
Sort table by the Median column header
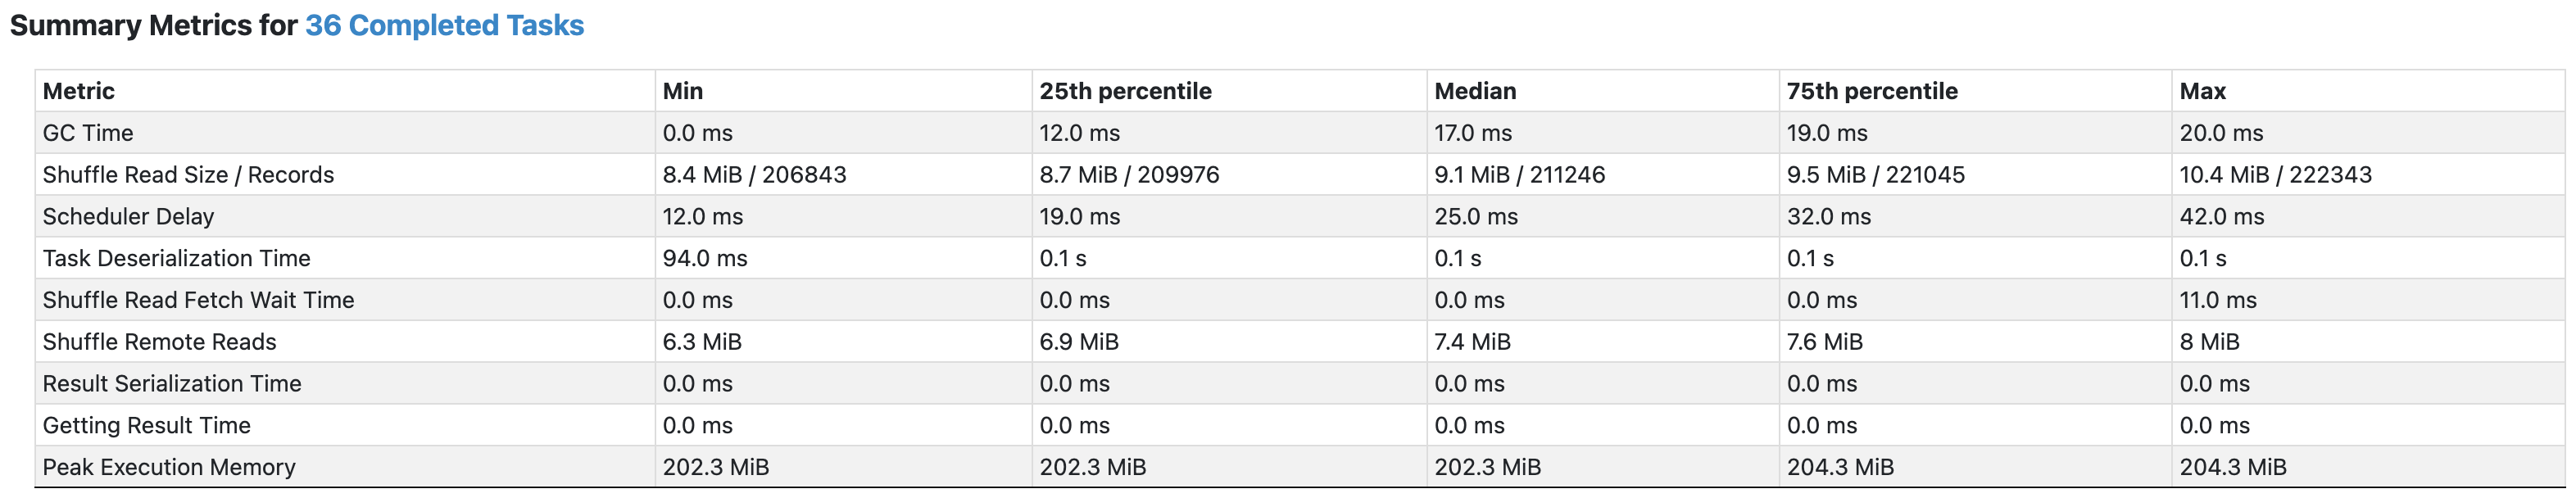click(1474, 91)
